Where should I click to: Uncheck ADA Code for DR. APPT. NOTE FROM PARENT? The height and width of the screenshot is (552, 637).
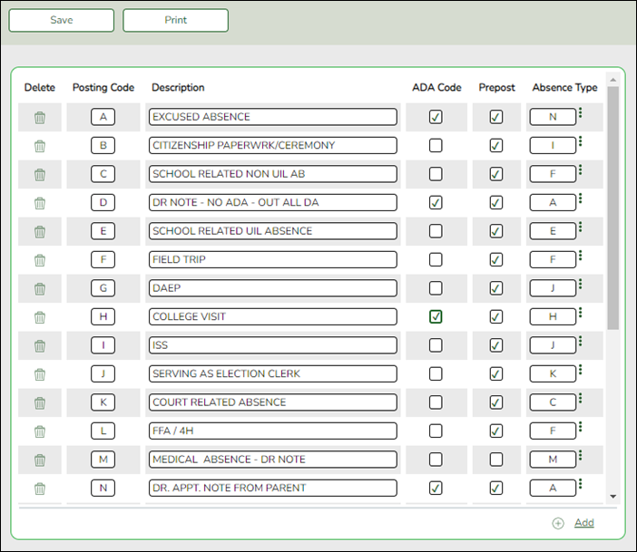tap(436, 488)
